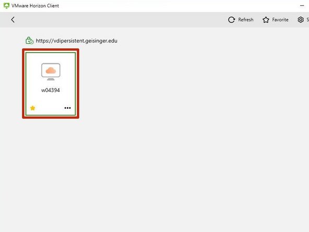Toggle the yellow favorite star on w04394
This screenshot has height=232, width=309.
[x=32, y=108]
